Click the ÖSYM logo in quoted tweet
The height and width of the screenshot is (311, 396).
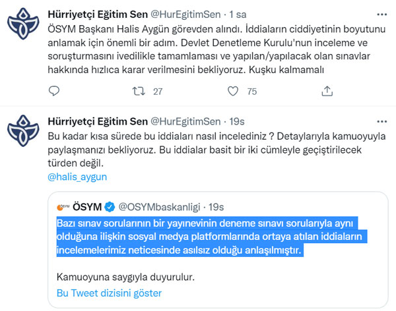63,207
